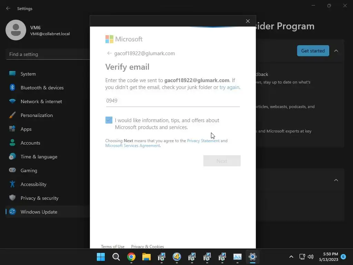Screen dimensions: 353x265
Task: Open the Terms of Use link
Action: (113, 246)
